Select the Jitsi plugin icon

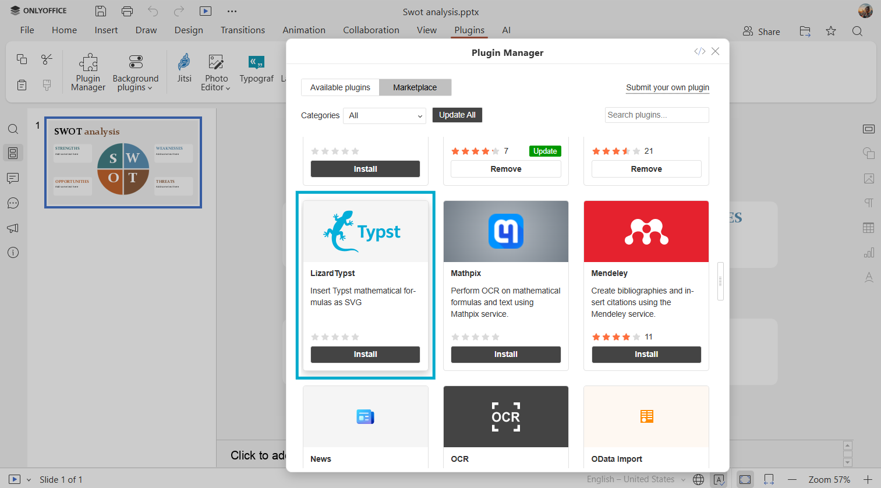pos(183,71)
